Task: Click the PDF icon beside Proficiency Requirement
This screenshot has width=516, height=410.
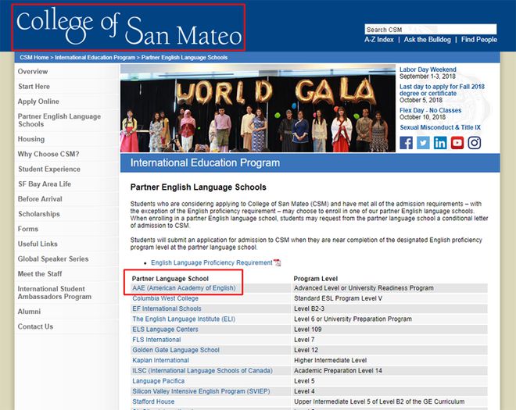Action: 277,262
